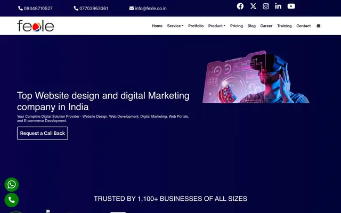Click the green floating phone call button

pyautogui.click(x=12, y=200)
